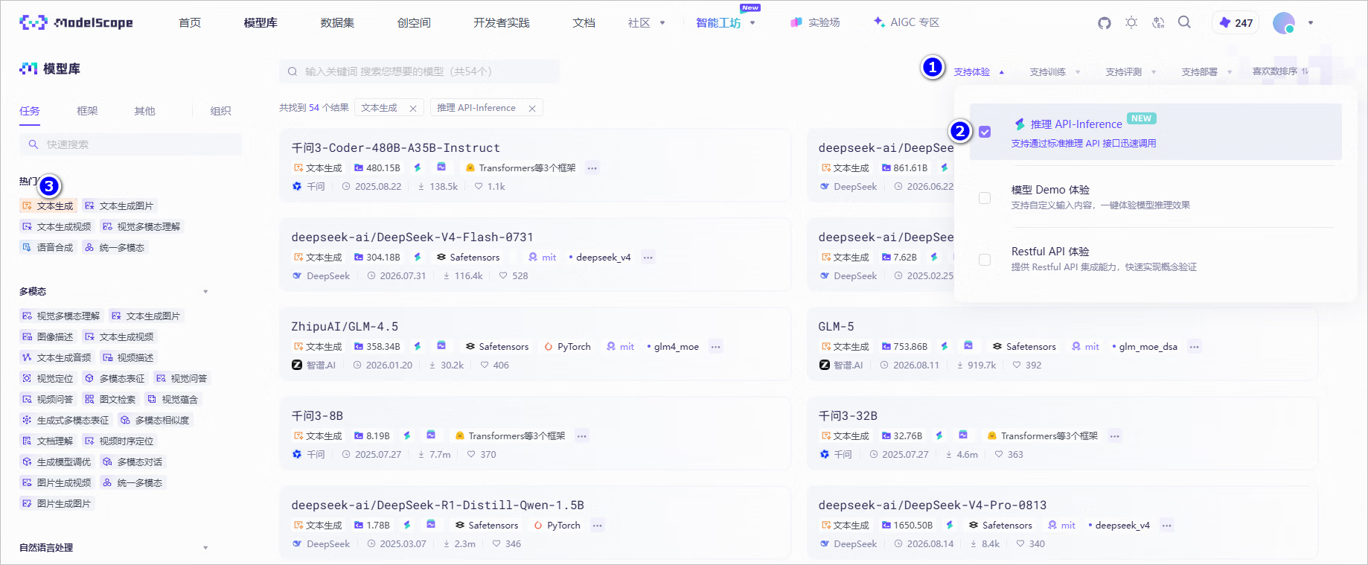This screenshot has width=1368, height=565.
Task: Click the model keyword search field
Action: point(419,71)
